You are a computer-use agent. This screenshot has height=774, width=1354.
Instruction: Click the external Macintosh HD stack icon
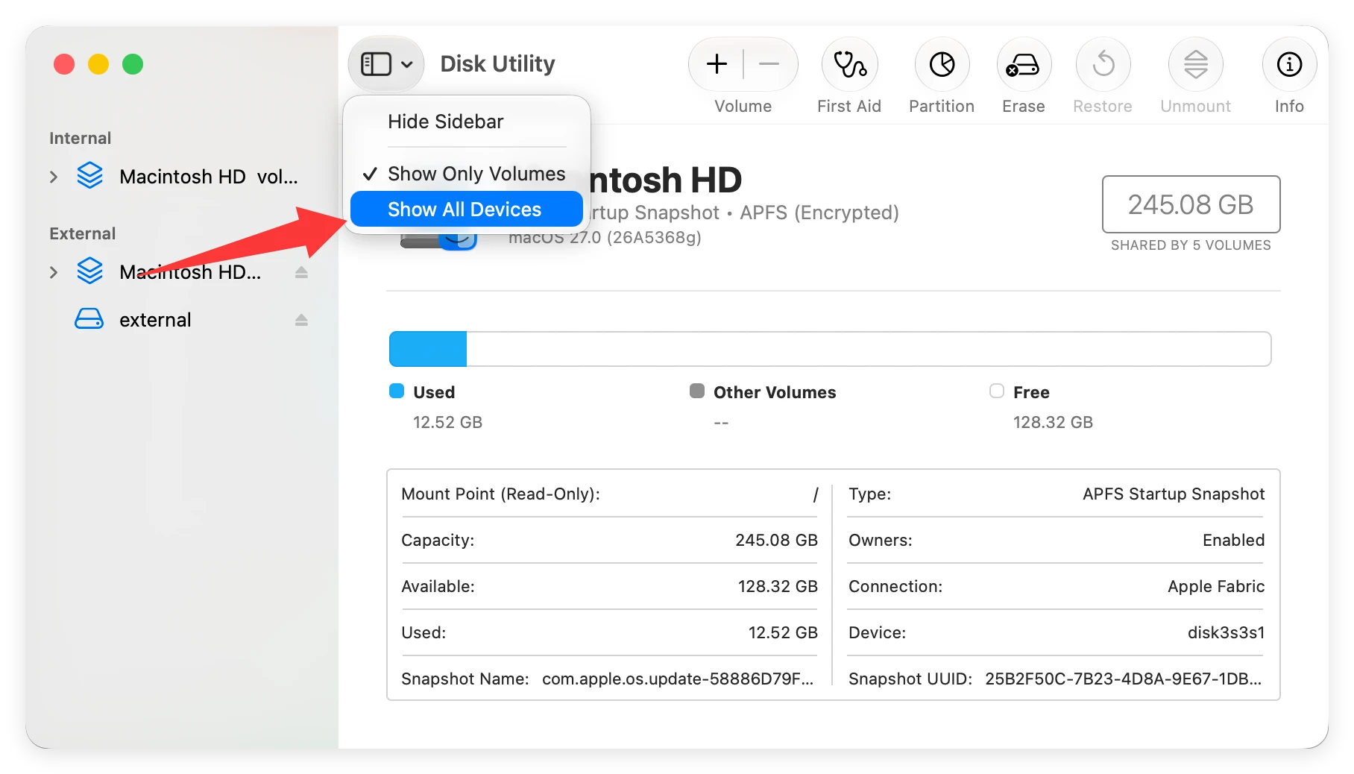coord(89,271)
